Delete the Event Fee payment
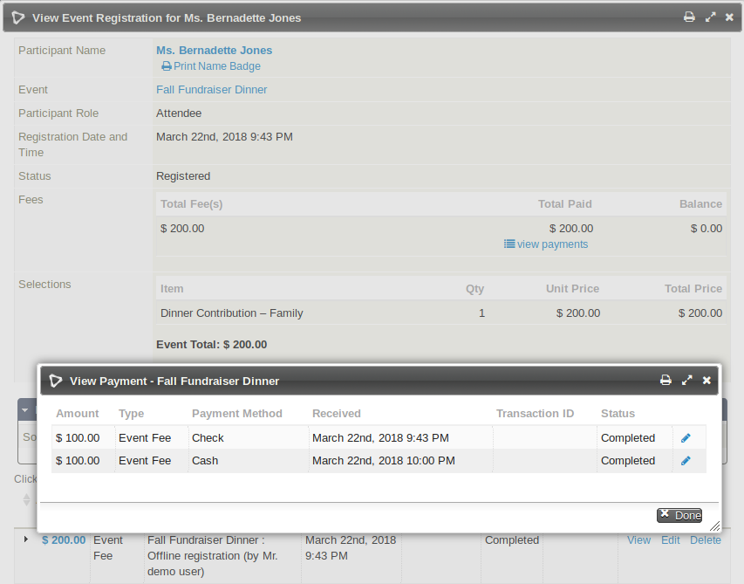Image resolution: width=744 pixels, height=584 pixels. pos(705,539)
